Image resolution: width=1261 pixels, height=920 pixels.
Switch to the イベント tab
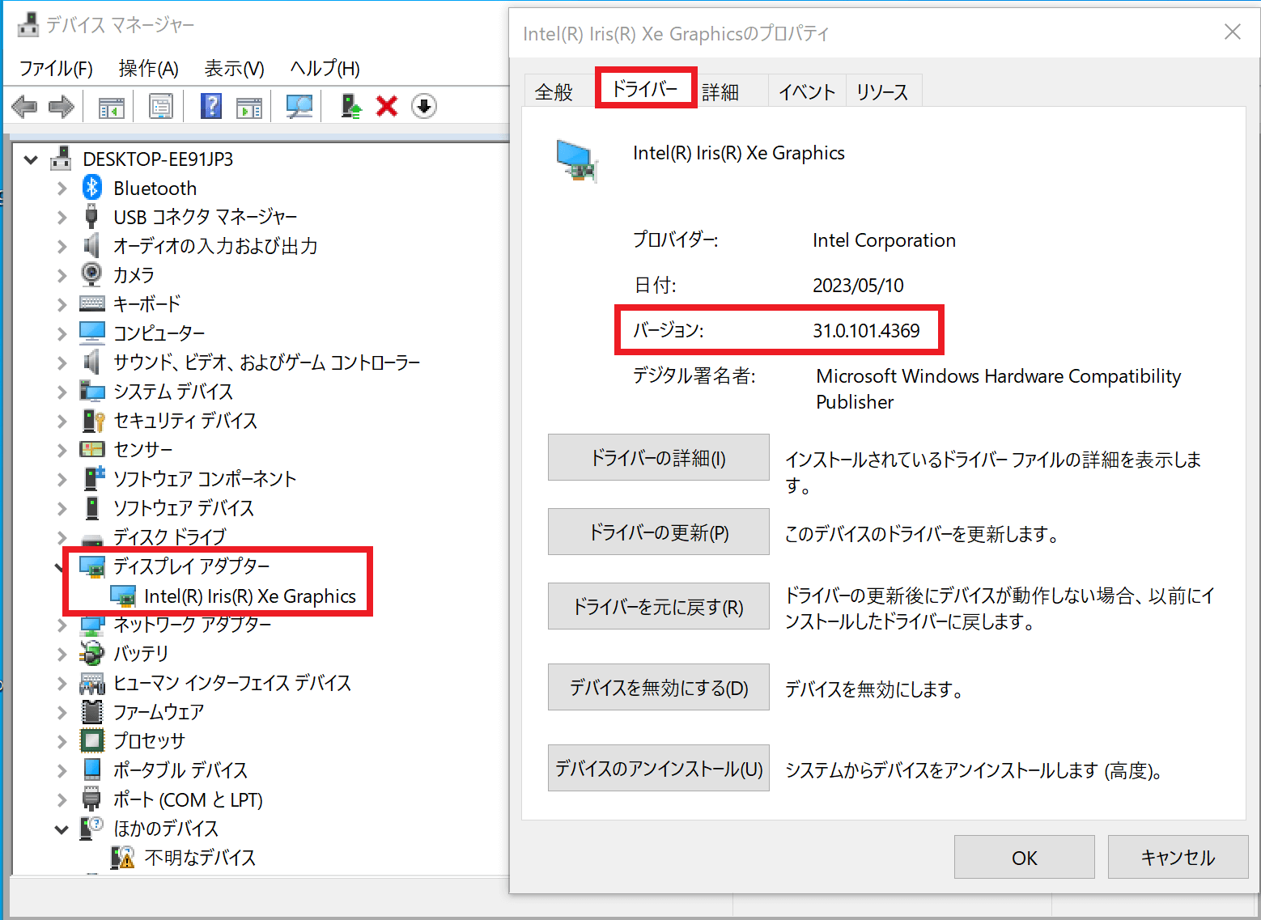pyautogui.click(x=807, y=92)
